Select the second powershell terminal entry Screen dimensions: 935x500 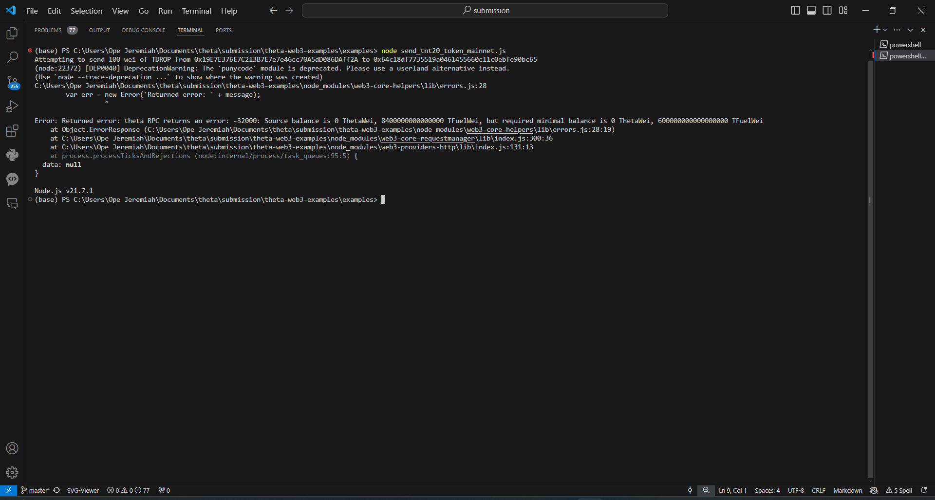(904, 56)
